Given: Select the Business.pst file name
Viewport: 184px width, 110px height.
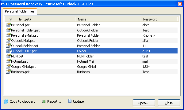Looking at the screenshot, I should tap(20, 72).
